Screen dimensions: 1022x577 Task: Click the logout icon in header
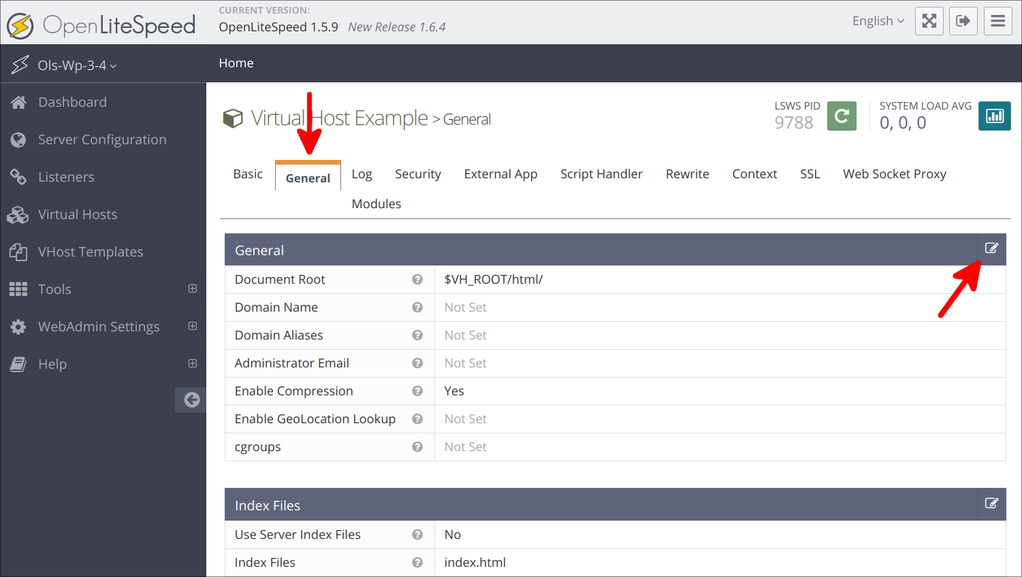click(963, 21)
